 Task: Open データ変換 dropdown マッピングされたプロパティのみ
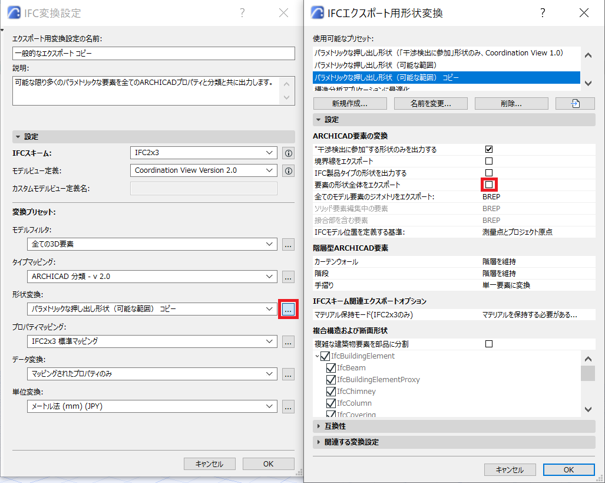coord(152,374)
